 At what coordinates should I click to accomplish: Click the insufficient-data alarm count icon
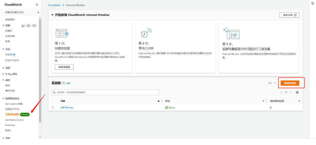click(x=34, y=26)
